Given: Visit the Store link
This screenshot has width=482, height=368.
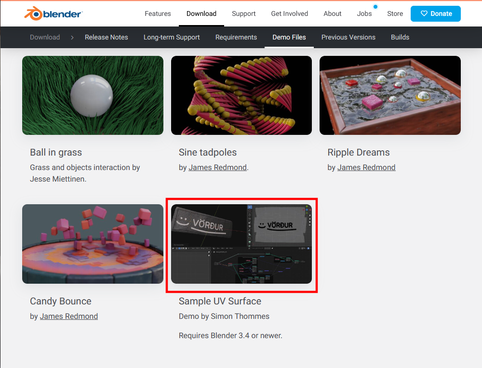Looking at the screenshot, I should 395,13.
